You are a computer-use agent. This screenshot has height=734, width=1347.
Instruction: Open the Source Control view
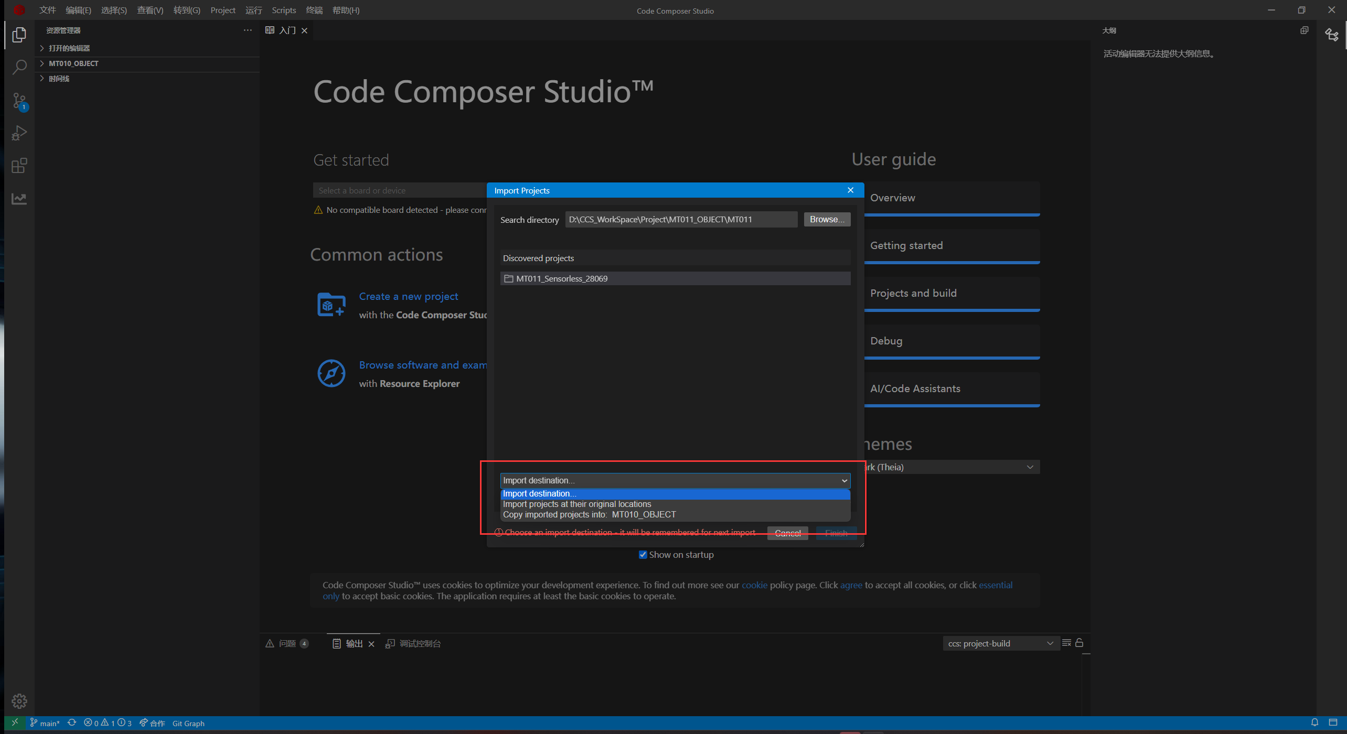point(19,101)
